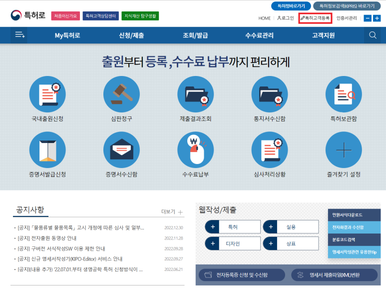
Task: Open 민원서식다운로드 side link
Action: tap(354, 215)
